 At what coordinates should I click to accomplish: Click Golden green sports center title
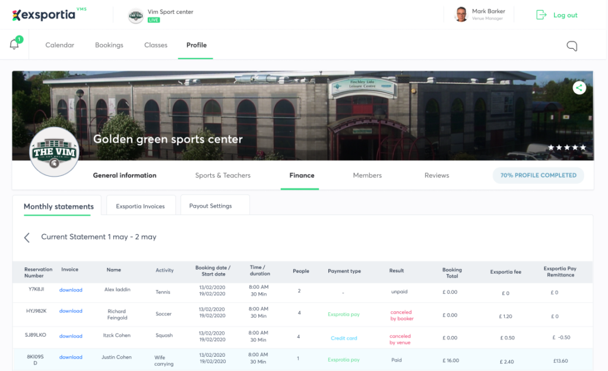(x=168, y=139)
